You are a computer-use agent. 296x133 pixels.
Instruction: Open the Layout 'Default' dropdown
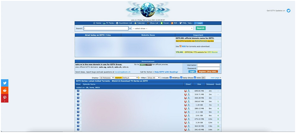pyautogui.click(x=130, y=78)
